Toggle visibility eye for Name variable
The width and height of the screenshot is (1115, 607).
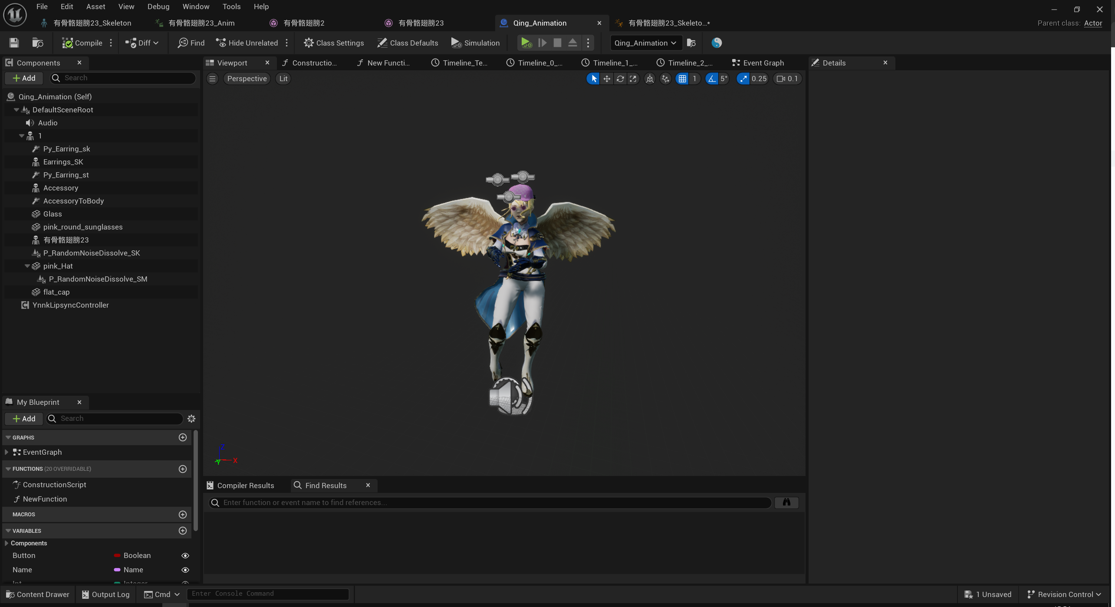tap(185, 570)
